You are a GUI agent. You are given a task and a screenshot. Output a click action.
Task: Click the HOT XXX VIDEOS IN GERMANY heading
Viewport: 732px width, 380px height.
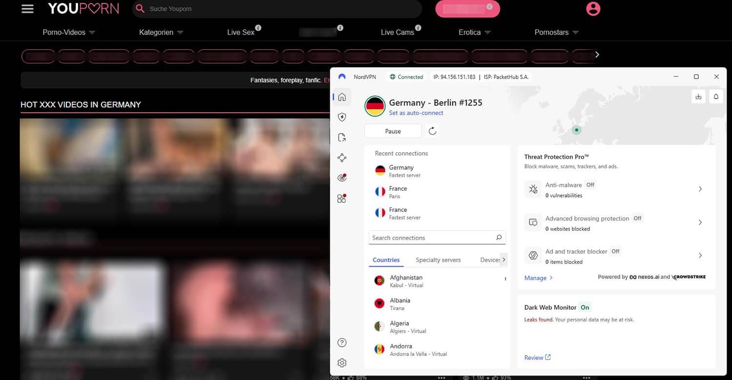(81, 104)
